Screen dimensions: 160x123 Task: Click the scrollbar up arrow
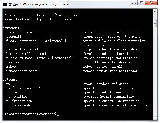click(155, 11)
